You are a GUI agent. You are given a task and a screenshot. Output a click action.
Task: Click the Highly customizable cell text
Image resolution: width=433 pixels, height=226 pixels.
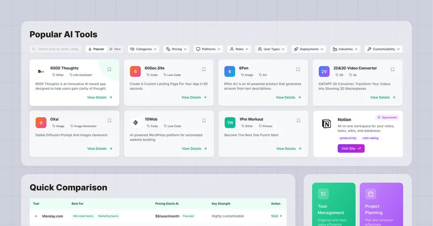pyautogui.click(x=228, y=216)
